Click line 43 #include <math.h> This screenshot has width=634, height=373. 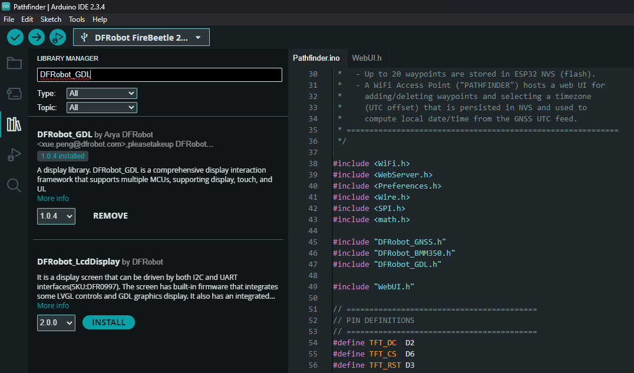pos(371,220)
